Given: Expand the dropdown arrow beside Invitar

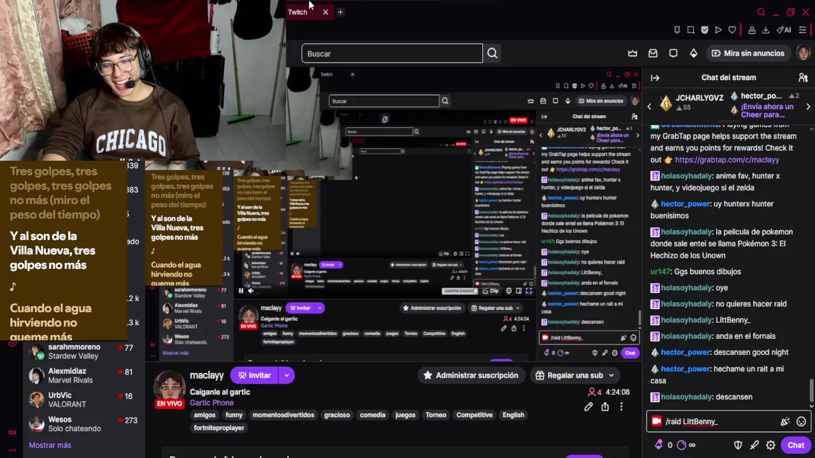Looking at the screenshot, I should 287,375.
